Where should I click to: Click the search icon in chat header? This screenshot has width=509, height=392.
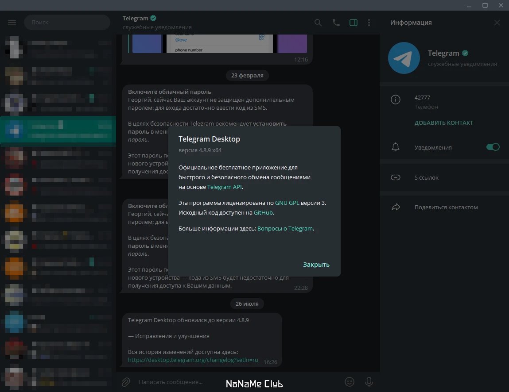click(x=318, y=23)
